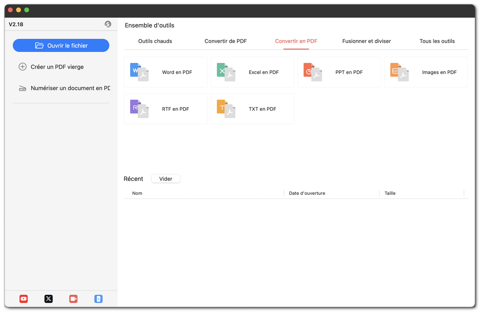The width and height of the screenshot is (480, 312).
Task: Show the Tous les outils tab
Action: pyautogui.click(x=437, y=41)
